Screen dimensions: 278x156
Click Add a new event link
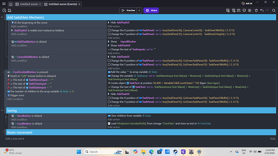click(x=15, y=139)
